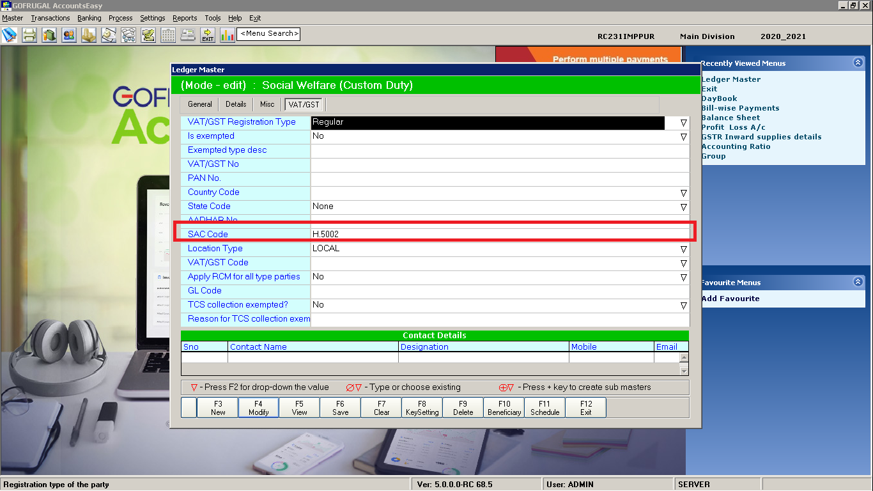Click the F11 Schedule button
This screenshot has width=873, height=491.
click(545, 408)
